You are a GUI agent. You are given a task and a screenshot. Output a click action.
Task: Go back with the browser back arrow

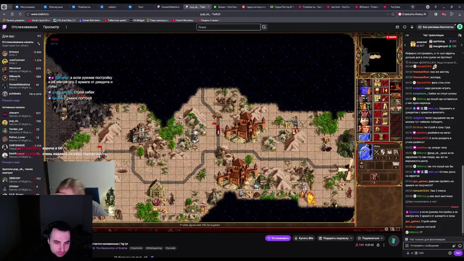[x=4, y=14]
